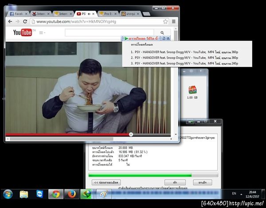Select PSY HANGOVER MP4 240p entry
The height and width of the screenshot is (208, 266).
(184, 63)
